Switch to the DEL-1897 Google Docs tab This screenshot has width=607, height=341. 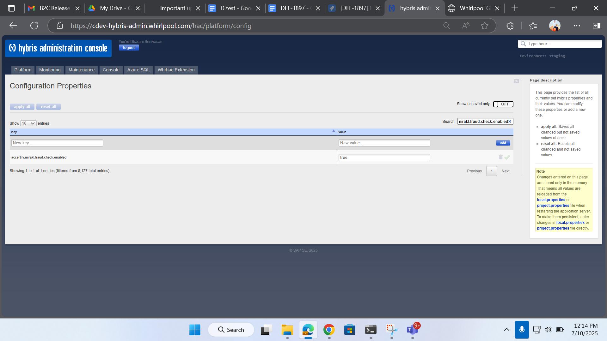(x=294, y=8)
